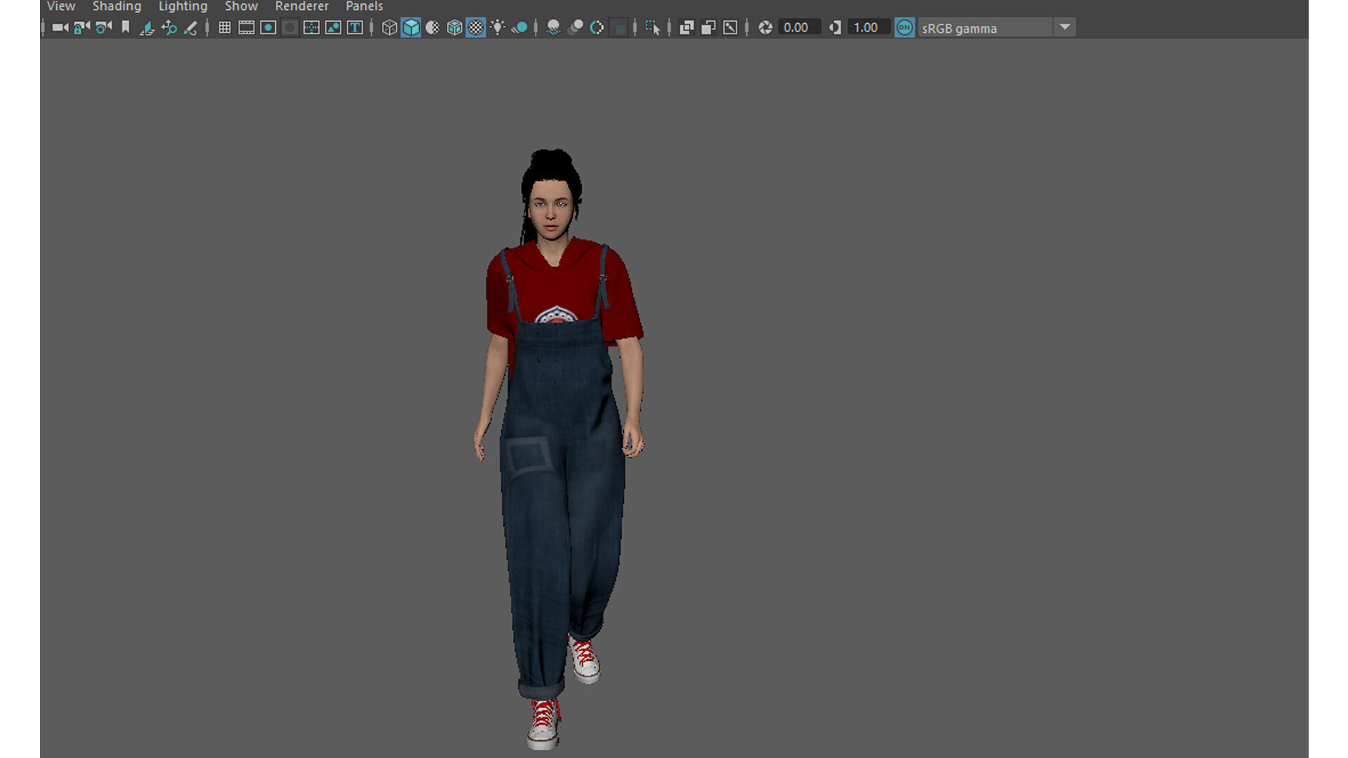This screenshot has height=758, width=1348.
Task: Toggle the Safe Action icon
Action: [333, 27]
